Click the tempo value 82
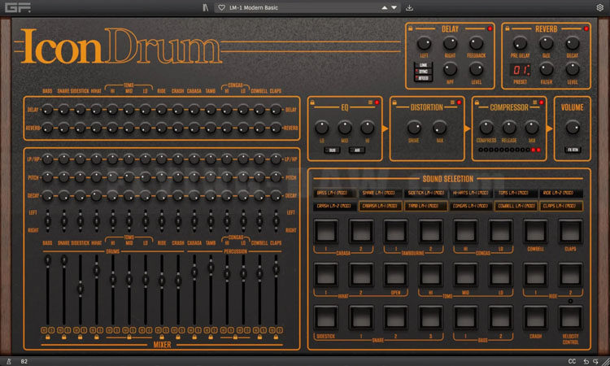The image size is (610, 366). point(24,361)
